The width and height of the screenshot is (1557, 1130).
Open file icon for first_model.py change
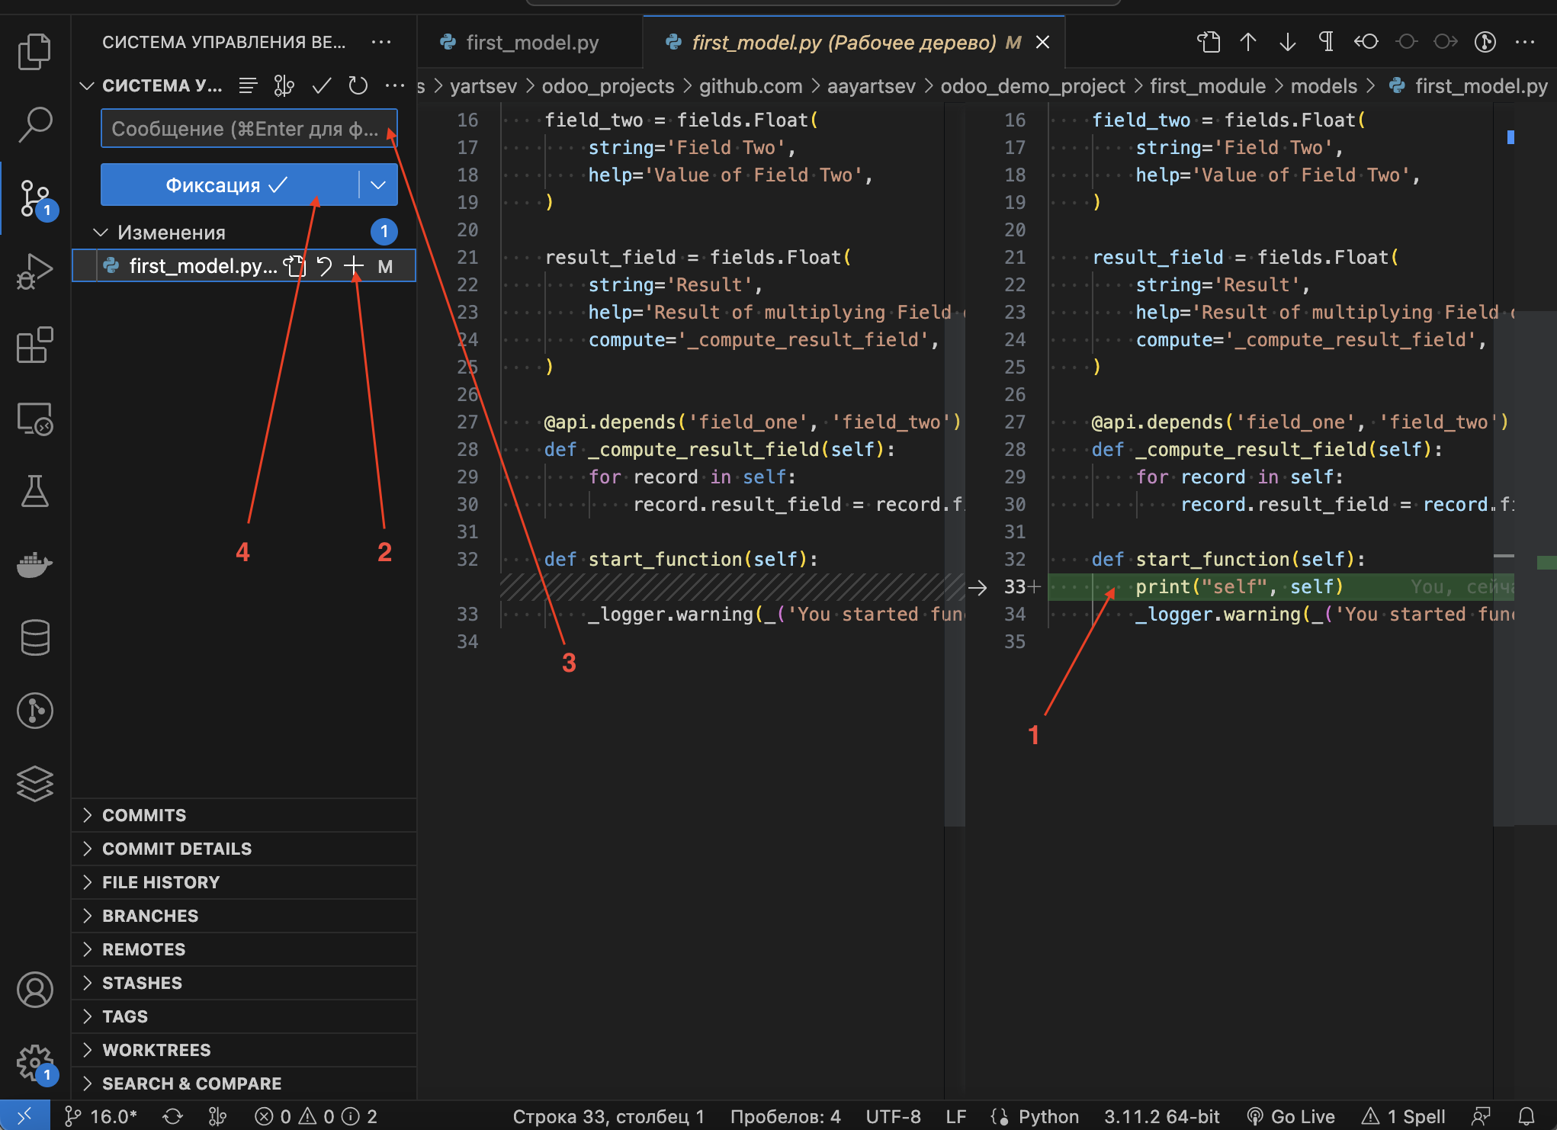[294, 266]
